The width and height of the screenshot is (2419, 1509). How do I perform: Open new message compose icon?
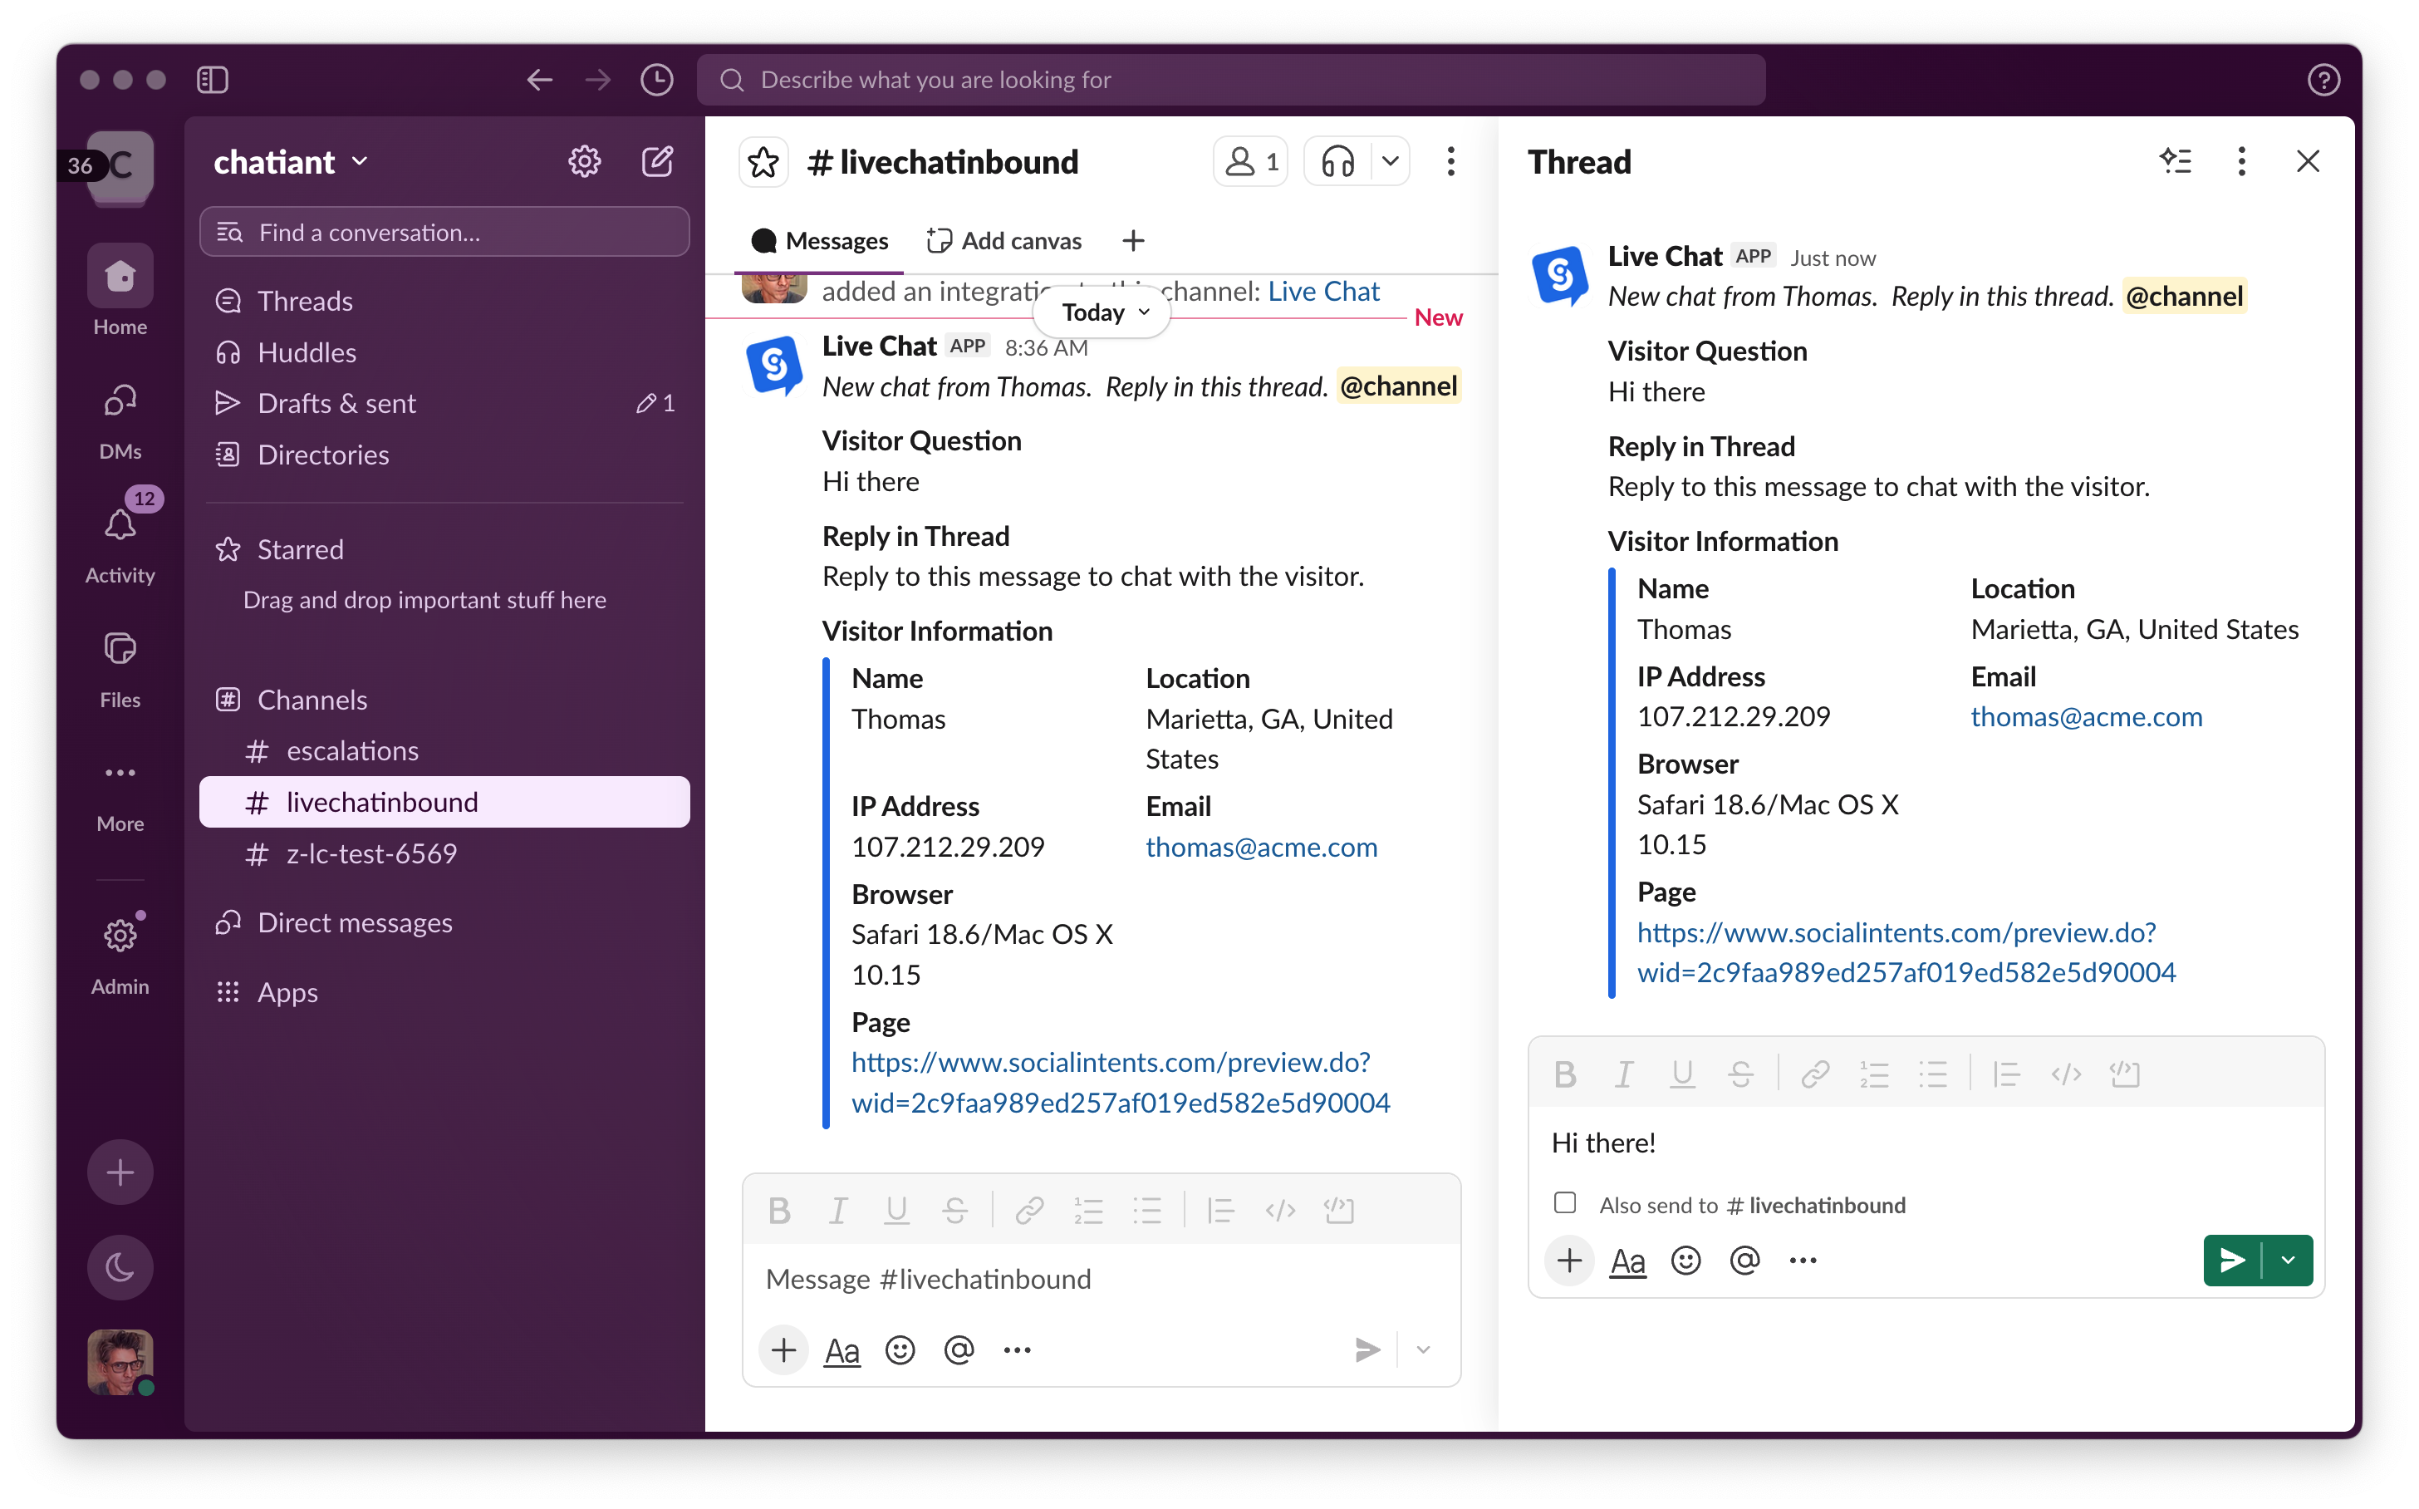click(657, 162)
